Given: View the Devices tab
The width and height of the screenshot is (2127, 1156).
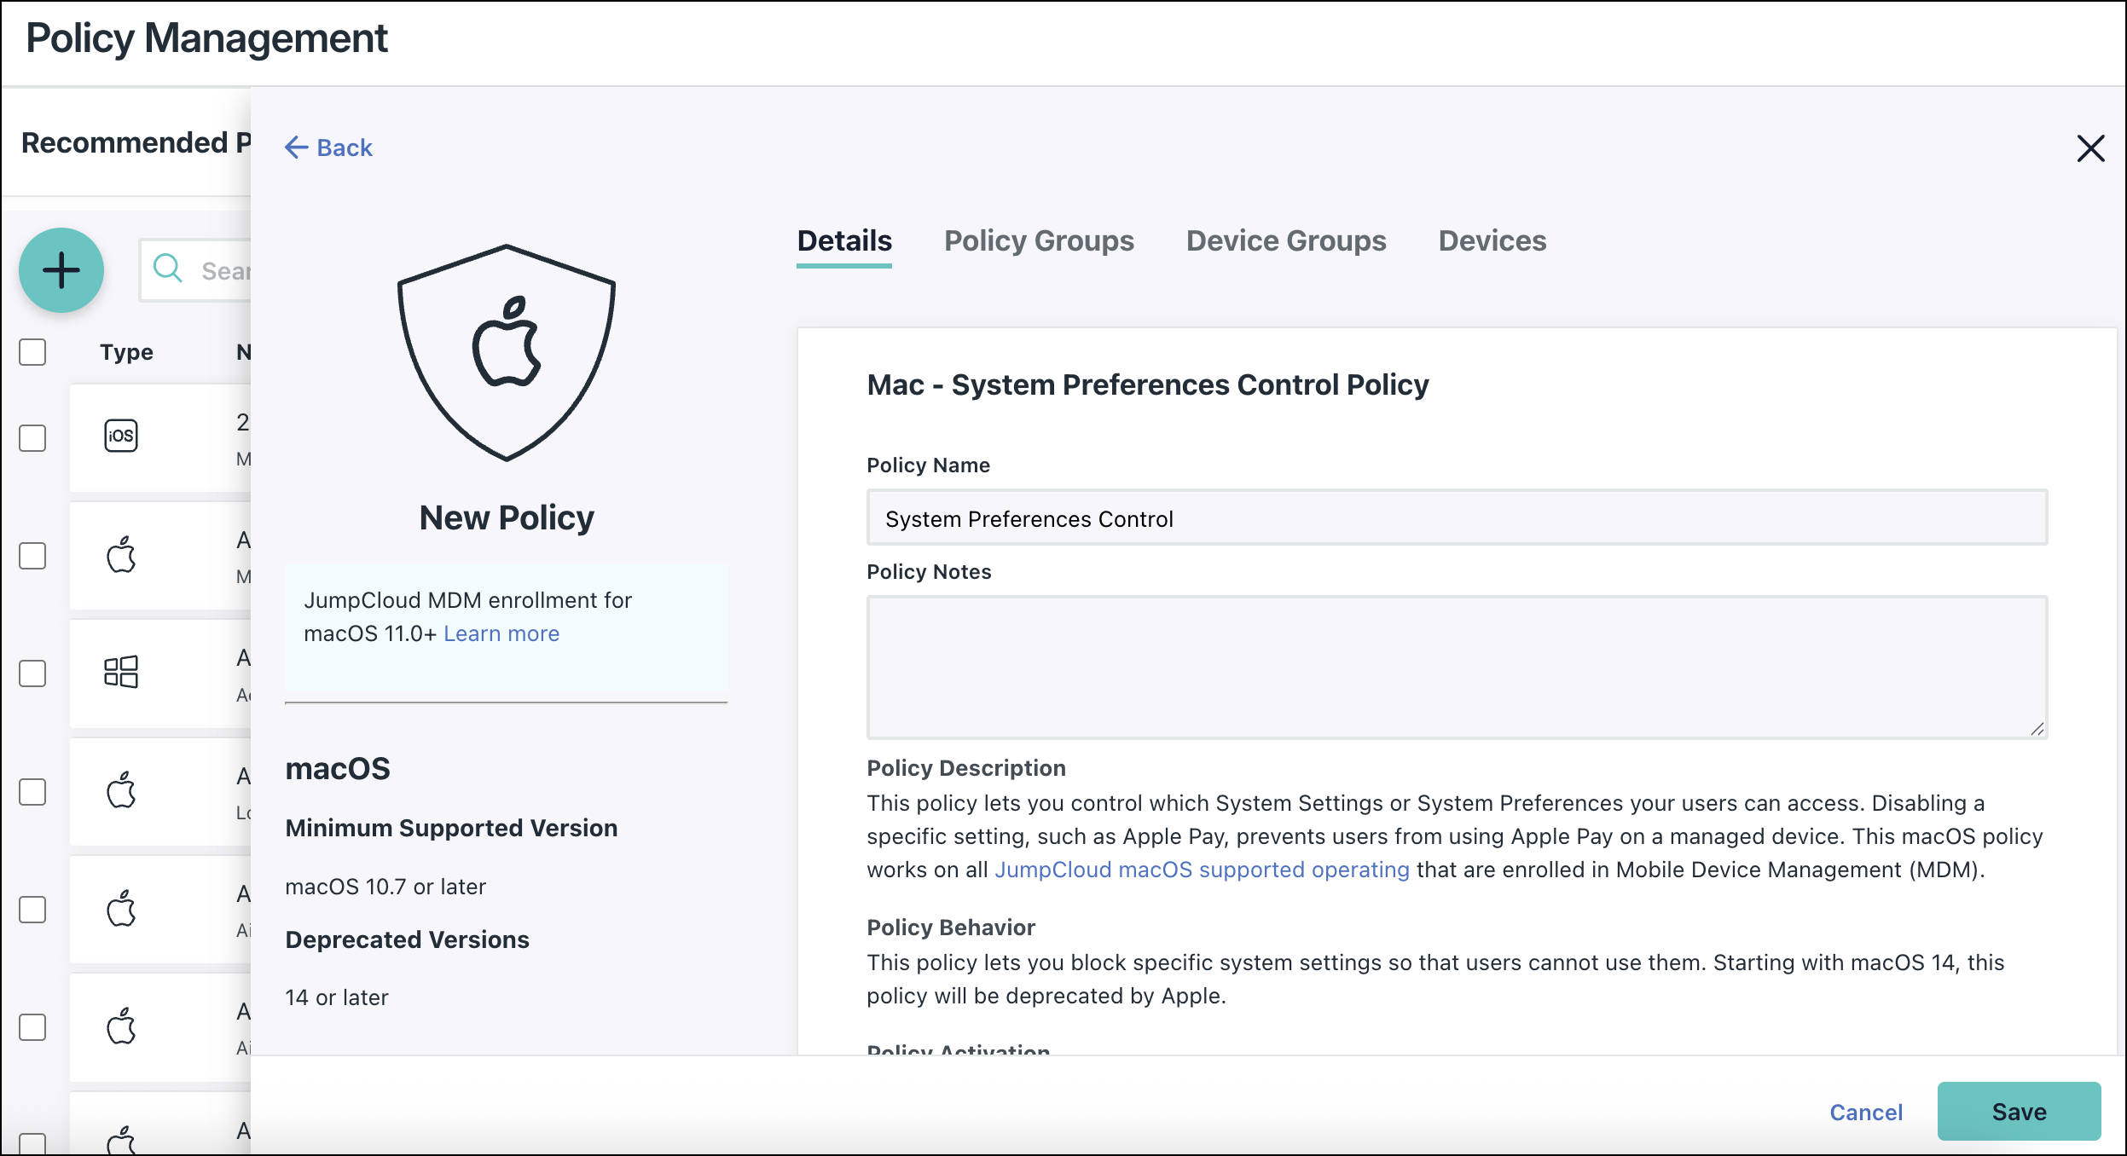Looking at the screenshot, I should tap(1492, 241).
